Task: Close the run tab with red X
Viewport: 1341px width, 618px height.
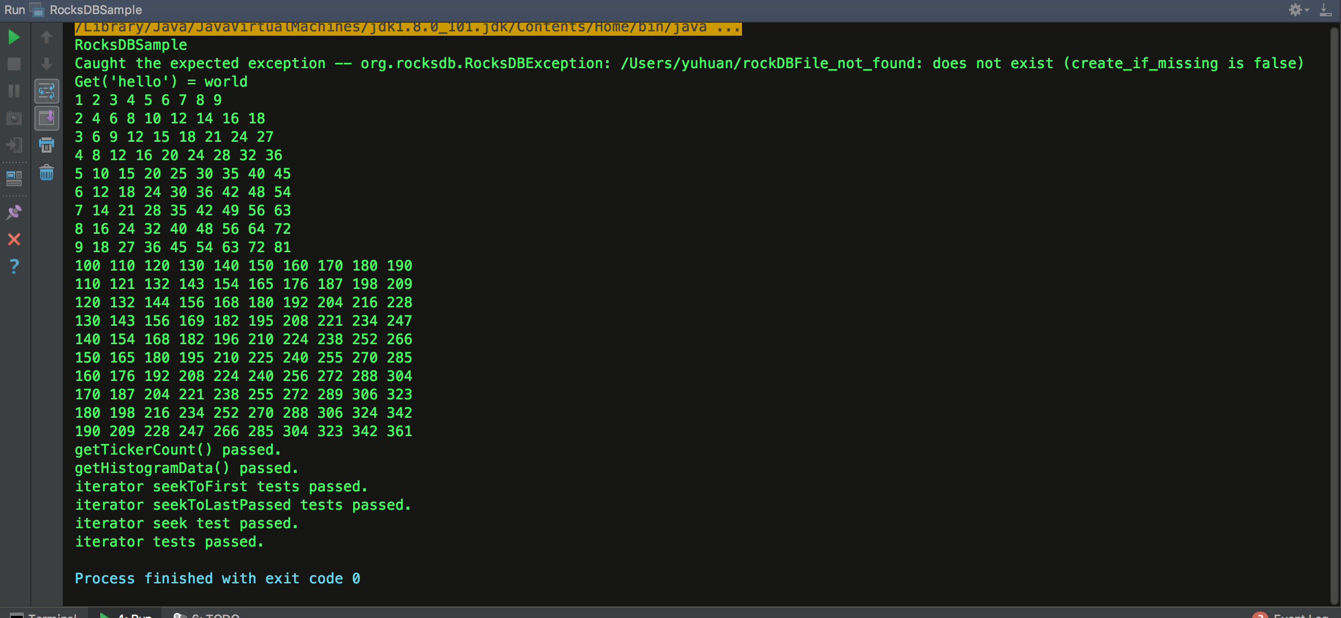Action: tap(14, 239)
